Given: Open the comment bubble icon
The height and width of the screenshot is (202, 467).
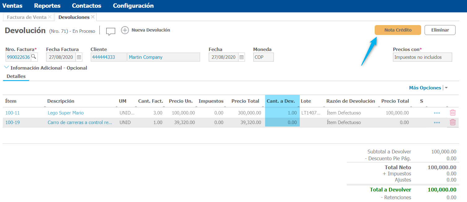Looking at the screenshot, I should click(111, 31).
